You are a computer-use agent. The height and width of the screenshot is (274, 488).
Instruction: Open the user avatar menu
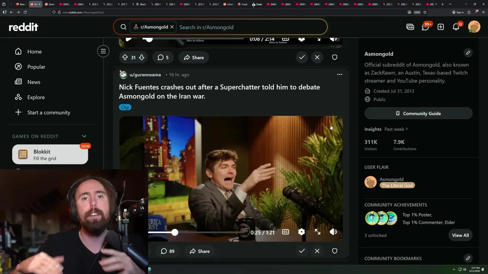pos(474,27)
